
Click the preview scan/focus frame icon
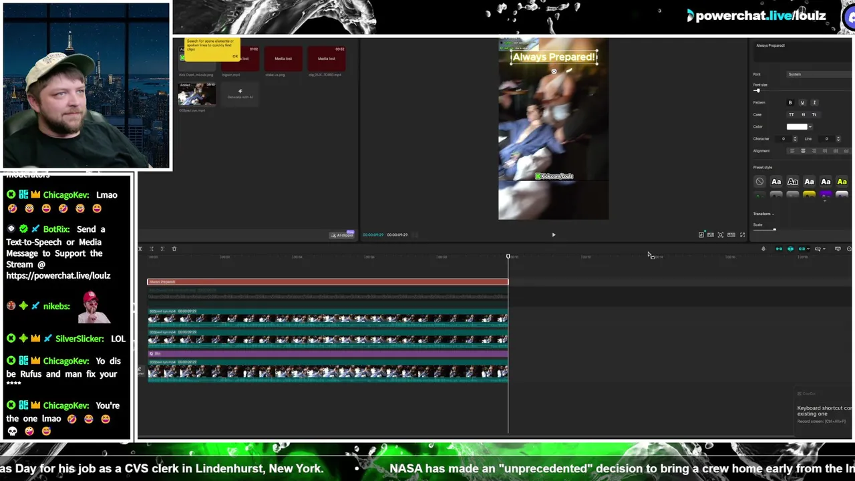point(720,234)
